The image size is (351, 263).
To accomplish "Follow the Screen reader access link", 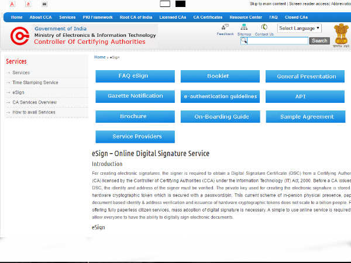I will (309, 4).
